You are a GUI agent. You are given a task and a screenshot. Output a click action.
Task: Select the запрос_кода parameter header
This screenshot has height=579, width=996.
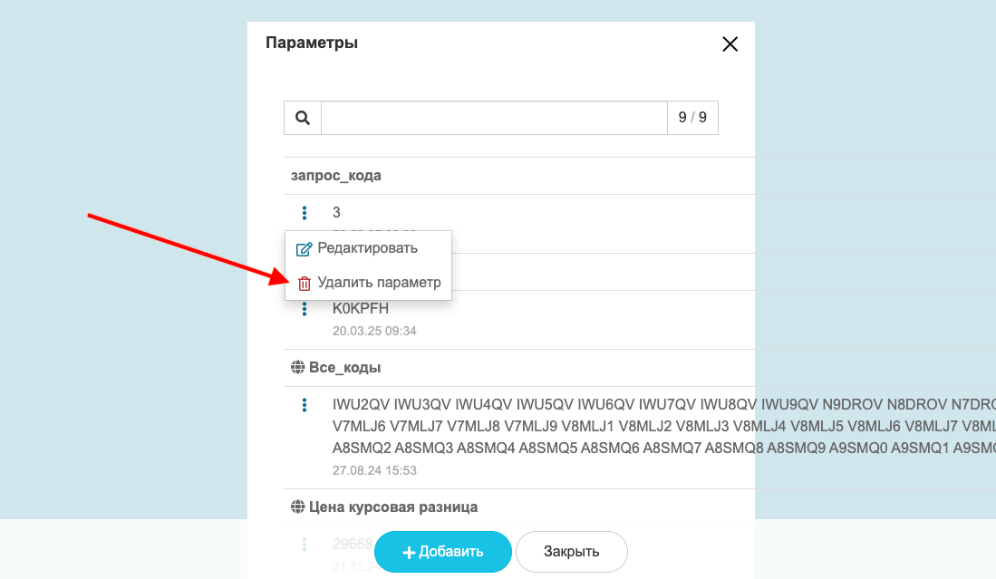tap(336, 176)
